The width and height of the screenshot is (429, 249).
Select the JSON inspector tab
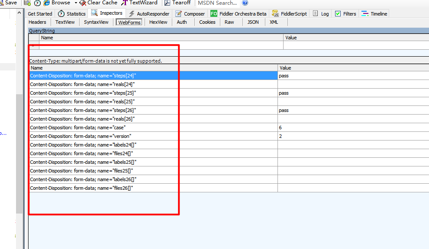253,22
